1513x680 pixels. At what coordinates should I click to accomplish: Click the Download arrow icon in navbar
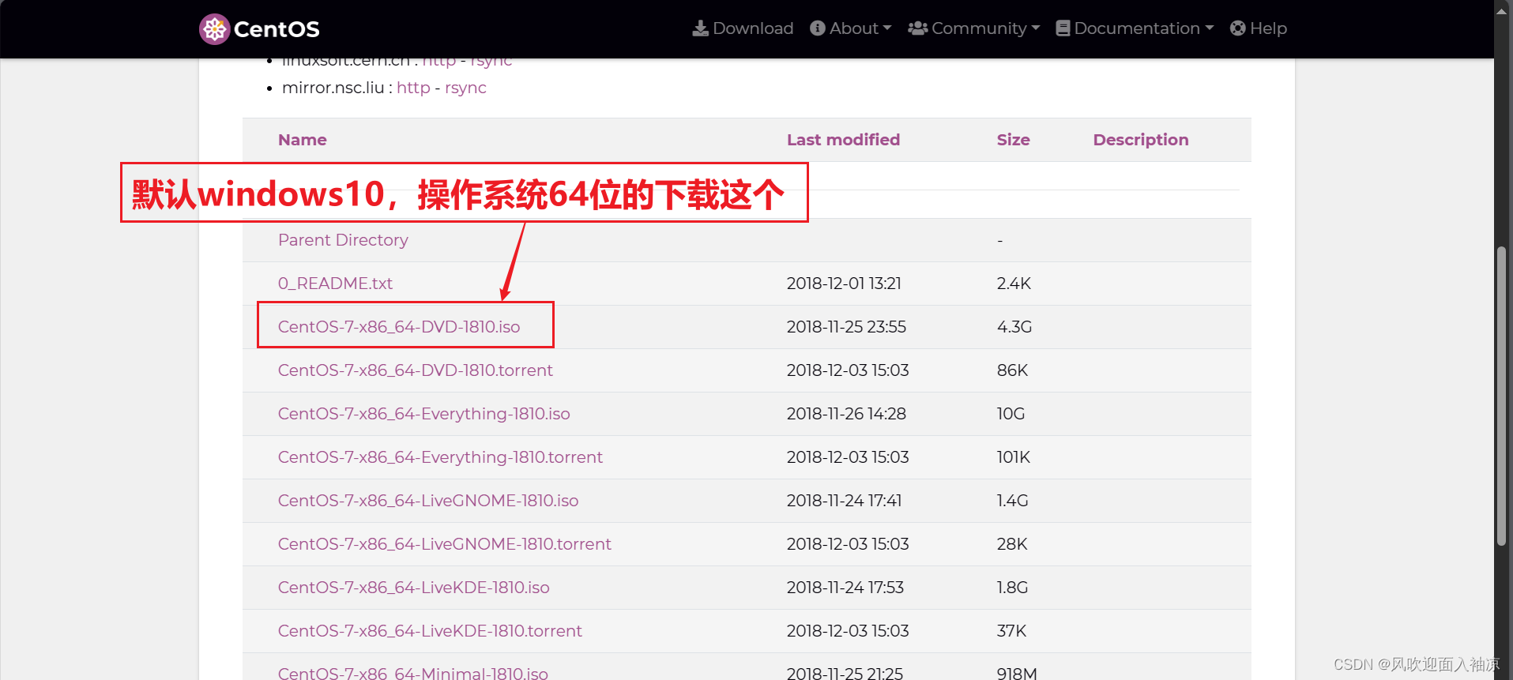tap(700, 28)
